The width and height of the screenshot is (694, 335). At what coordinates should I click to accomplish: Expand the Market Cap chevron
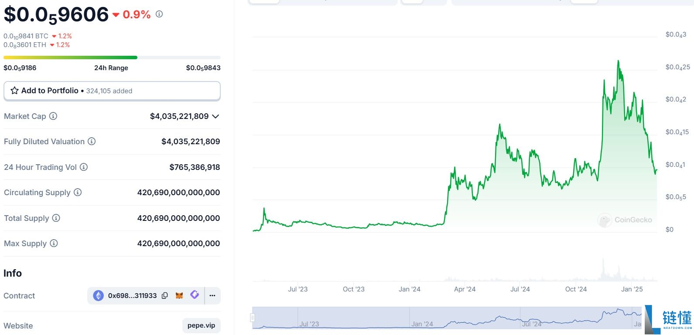215,116
